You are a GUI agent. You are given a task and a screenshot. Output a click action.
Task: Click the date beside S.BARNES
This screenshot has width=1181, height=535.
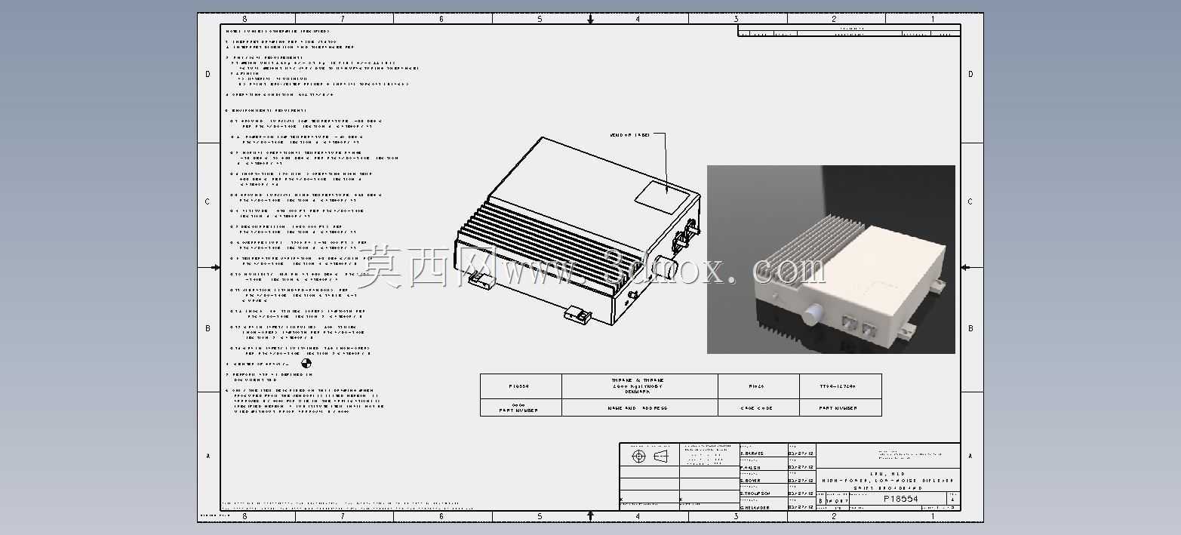[x=801, y=454]
